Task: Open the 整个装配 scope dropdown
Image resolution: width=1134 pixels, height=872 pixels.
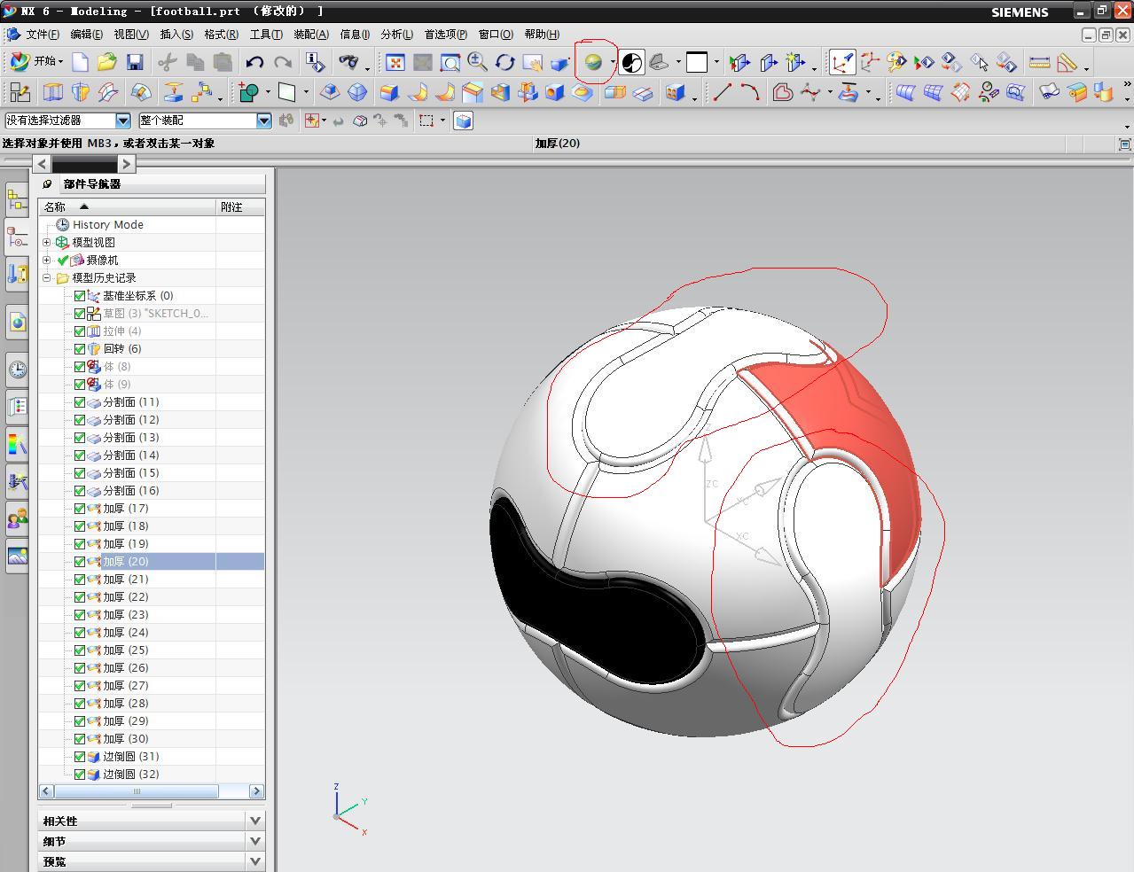Action: (263, 121)
